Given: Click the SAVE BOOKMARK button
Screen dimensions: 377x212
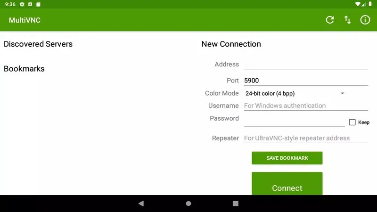Looking at the screenshot, I should coord(287,158).
